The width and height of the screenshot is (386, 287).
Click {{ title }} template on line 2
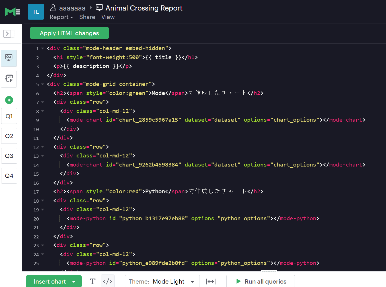pos(163,57)
